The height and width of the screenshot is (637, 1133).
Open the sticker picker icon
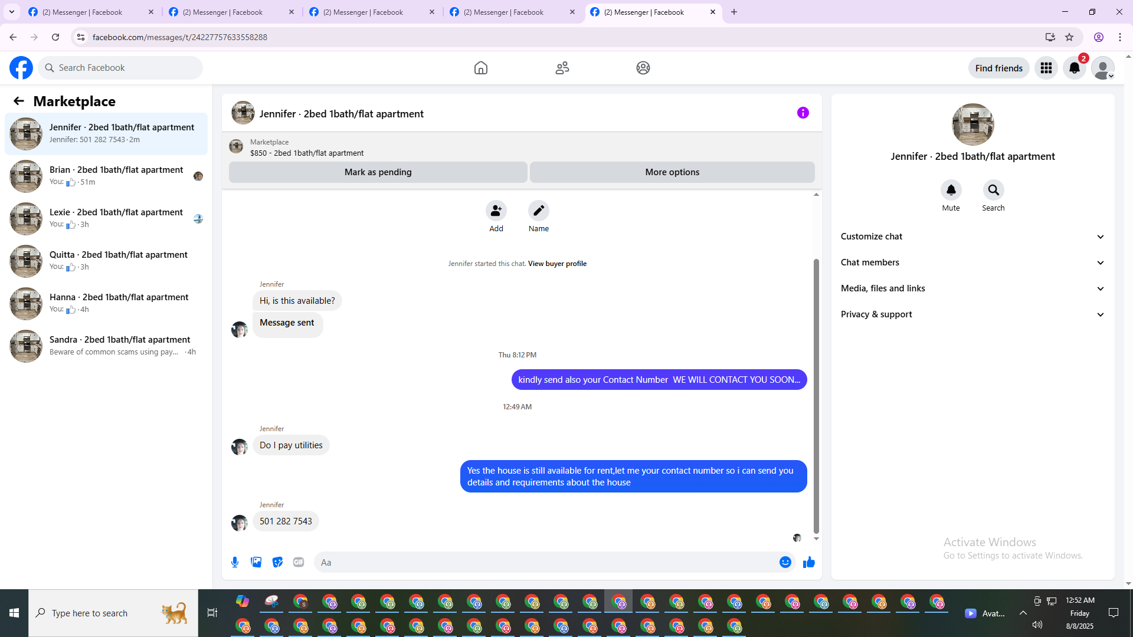tap(277, 562)
